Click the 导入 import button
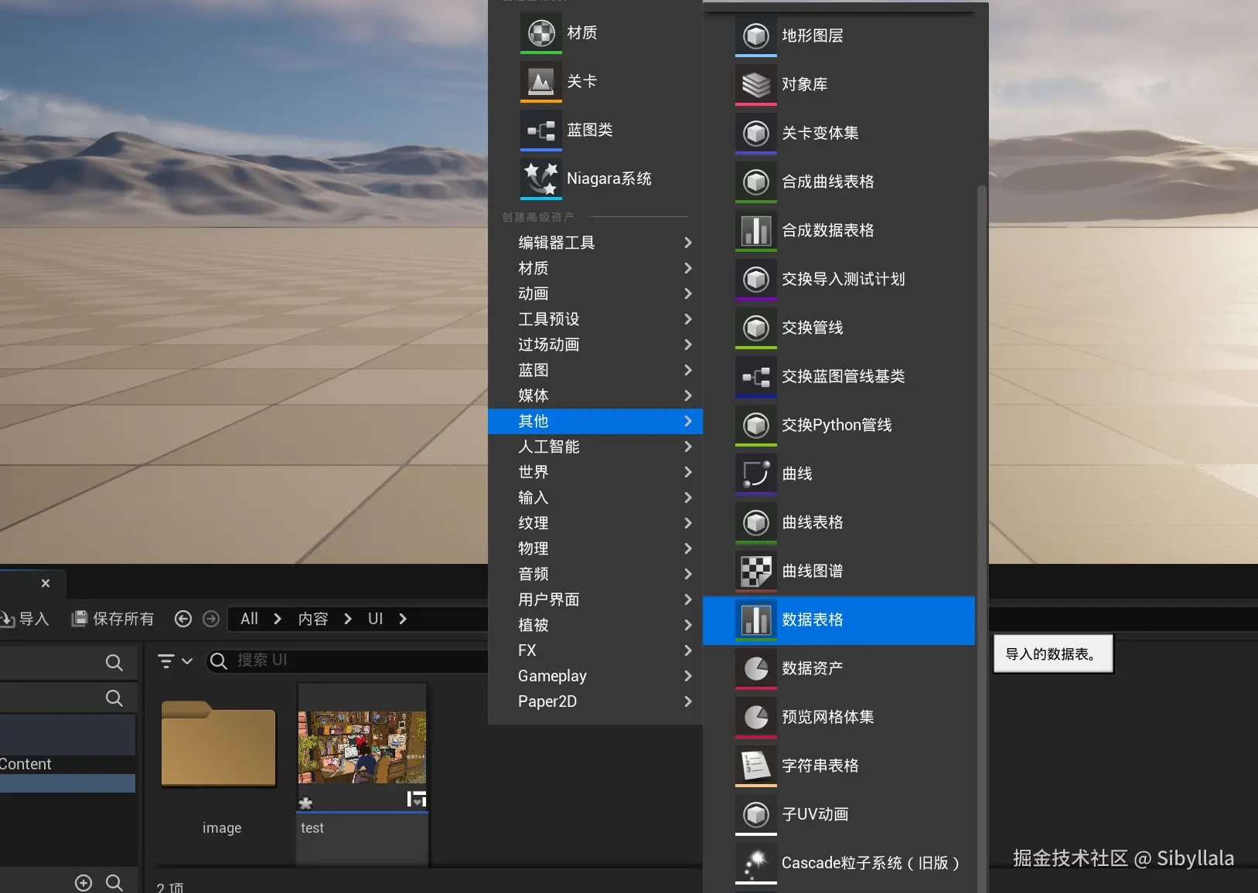The image size is (1258, 893). (x=25, y=619)
